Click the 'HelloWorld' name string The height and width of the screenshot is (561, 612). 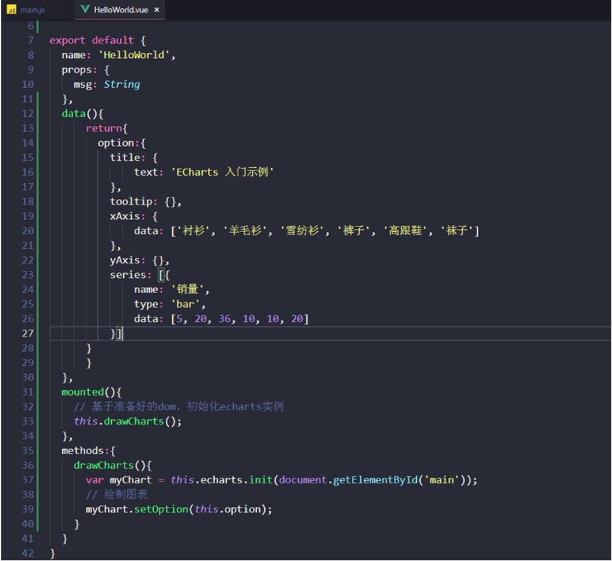click(x=134, y=55)
